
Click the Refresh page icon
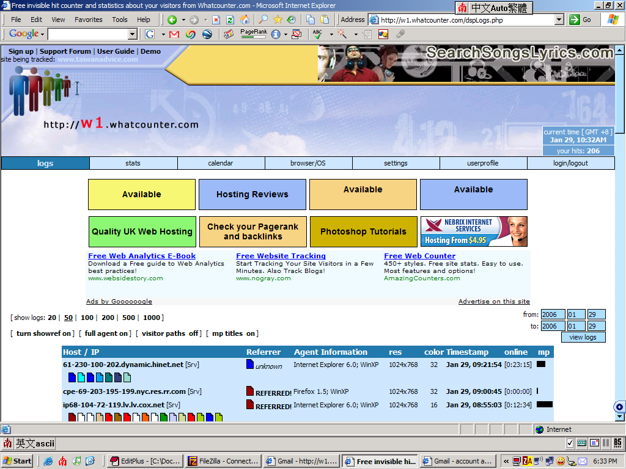tap(230, 20)
